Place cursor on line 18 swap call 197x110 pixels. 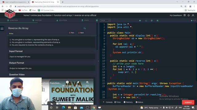pyautogui.click(x=127, y=72)
